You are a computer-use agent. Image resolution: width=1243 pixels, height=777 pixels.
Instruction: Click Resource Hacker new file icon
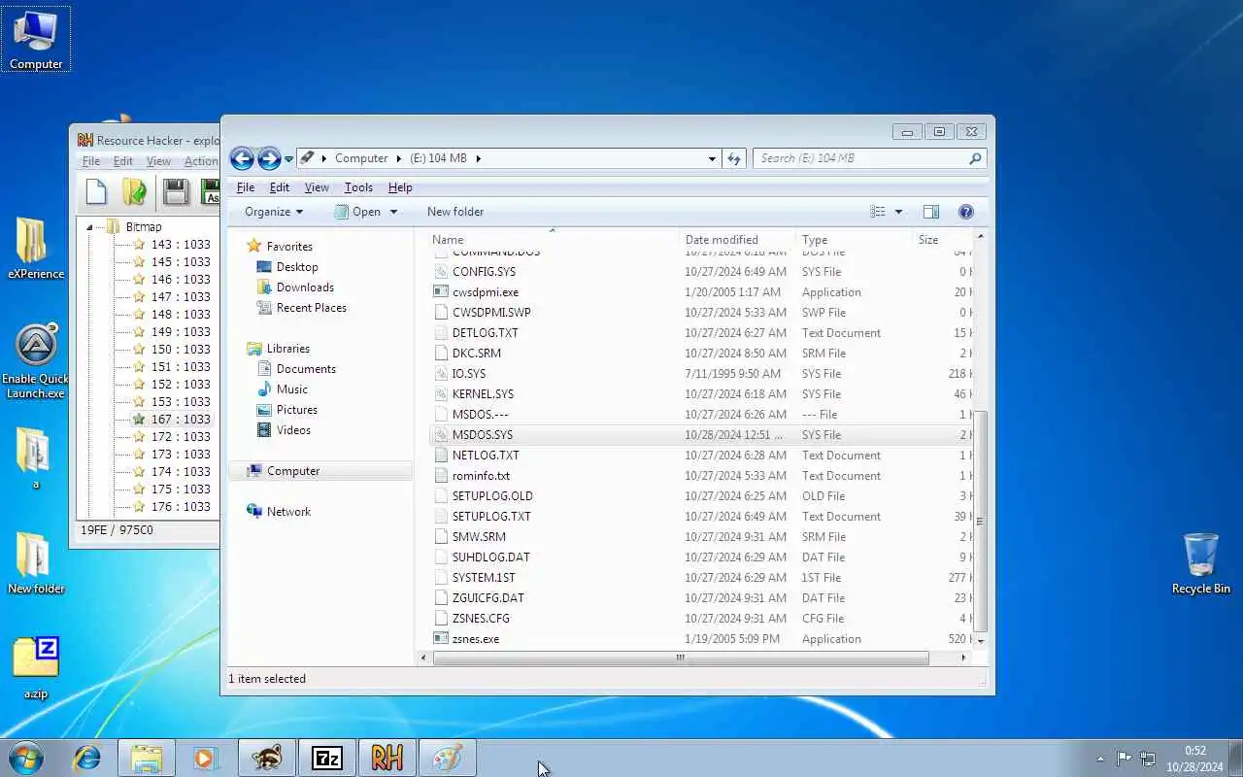pos(96,192)
